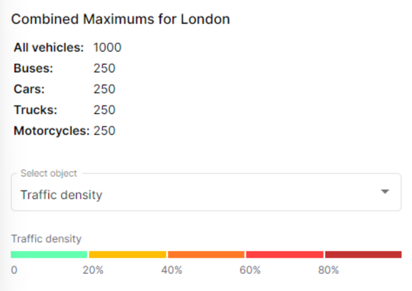Click the 80% legend tick label
Viewport: 412px width, 291px height.
(x=328, y=270)
